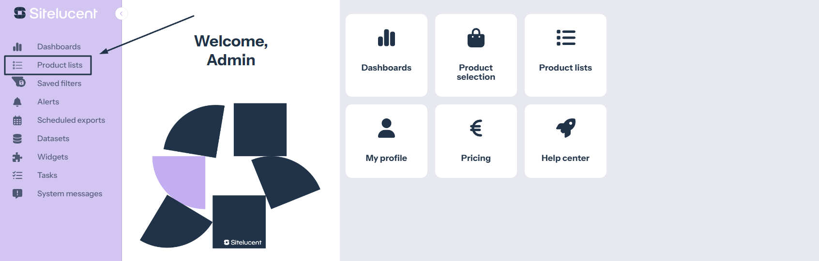The height and width of the screenshot is (261, 819).
Task: Collapse the sidebar with the chevron button
Action: coord(121,14)
